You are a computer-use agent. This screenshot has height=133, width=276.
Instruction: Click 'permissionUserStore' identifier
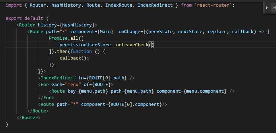pyautogui.click(x=85, y=45)
